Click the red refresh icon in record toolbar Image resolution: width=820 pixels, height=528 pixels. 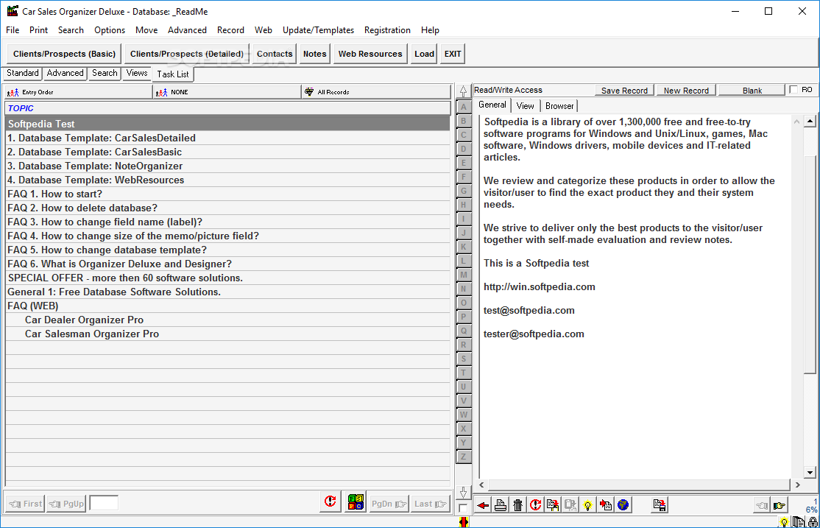[536, 505]
